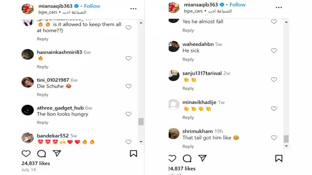Click Follow in left panel header
Image resolution: width=312 pixels, height=175 pixels.
pyautogui.click(x=92, y=6)
